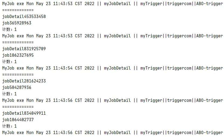
Task: Click the 计数: 1 line under job1062327695
Action: click(9, 62)
